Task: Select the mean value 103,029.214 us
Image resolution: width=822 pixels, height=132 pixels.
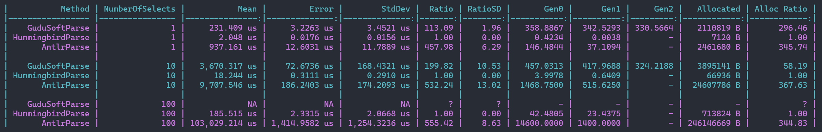Action: [223, 123]
